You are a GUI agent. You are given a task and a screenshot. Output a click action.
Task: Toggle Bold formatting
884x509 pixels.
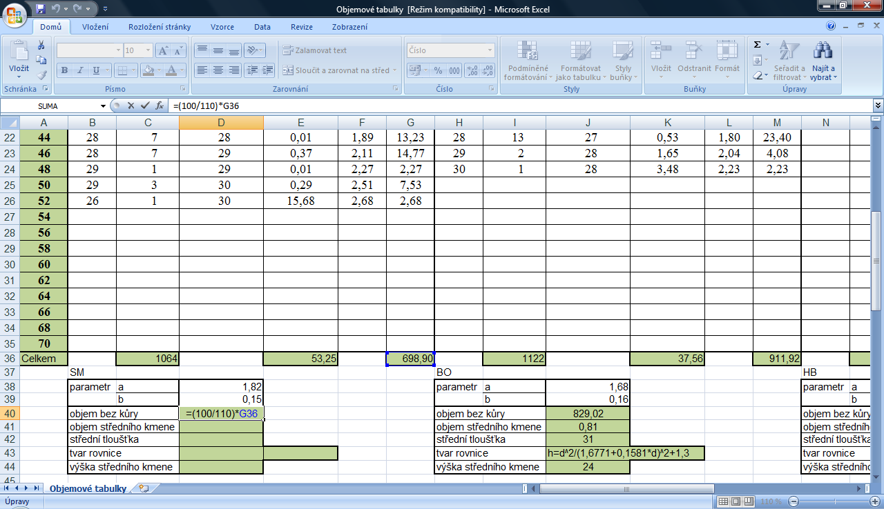click(64, 70)
